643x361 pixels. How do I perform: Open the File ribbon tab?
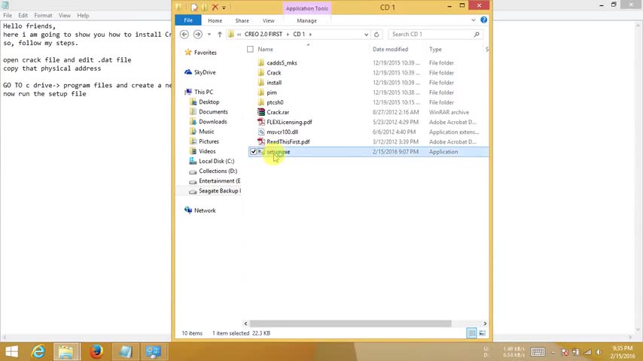188,20
